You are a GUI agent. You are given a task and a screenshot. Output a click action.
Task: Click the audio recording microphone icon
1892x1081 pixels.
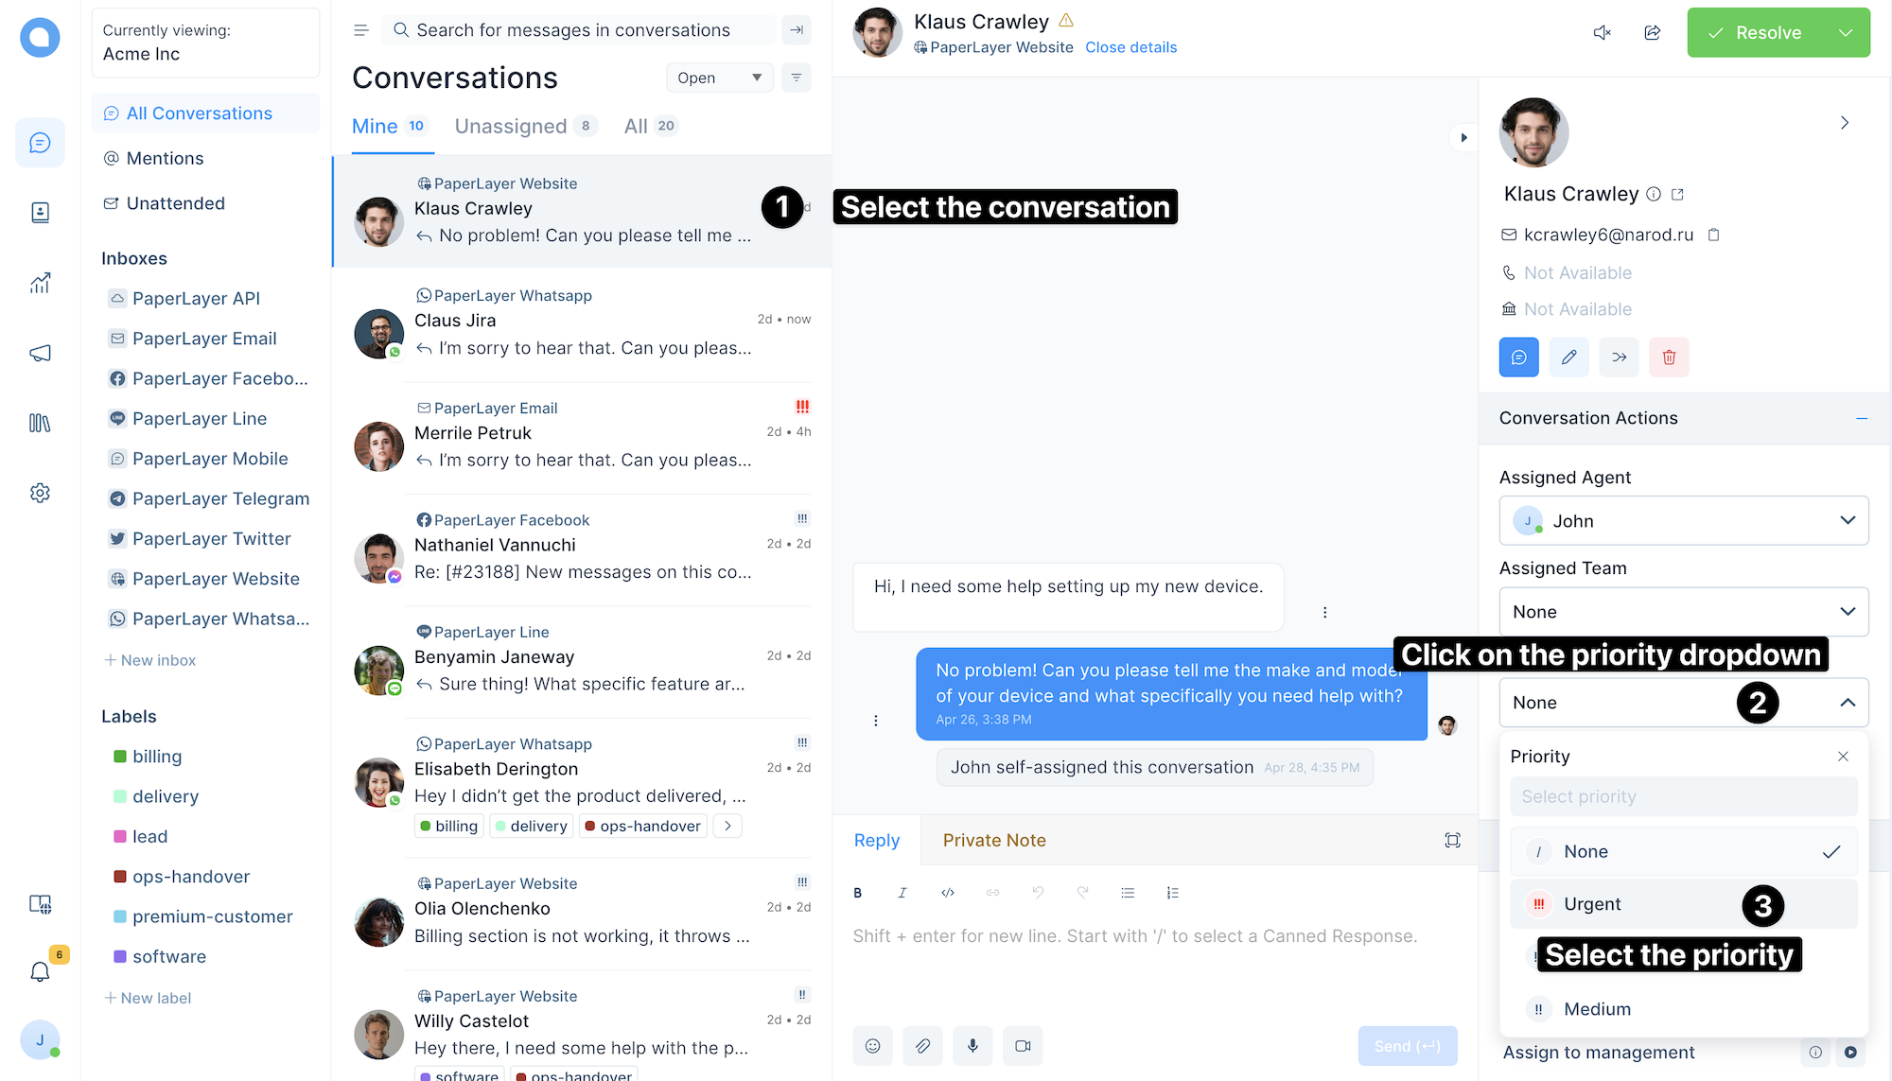tap(973, 1046)
